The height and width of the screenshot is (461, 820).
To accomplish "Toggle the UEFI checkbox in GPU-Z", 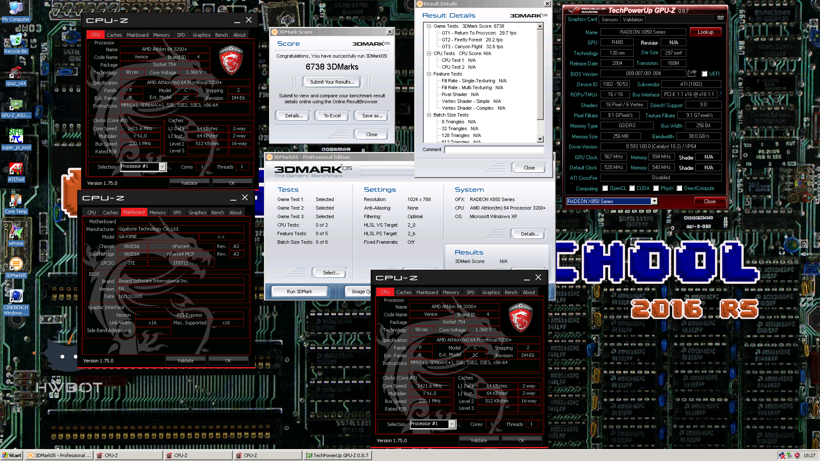I will click(705, 74).
